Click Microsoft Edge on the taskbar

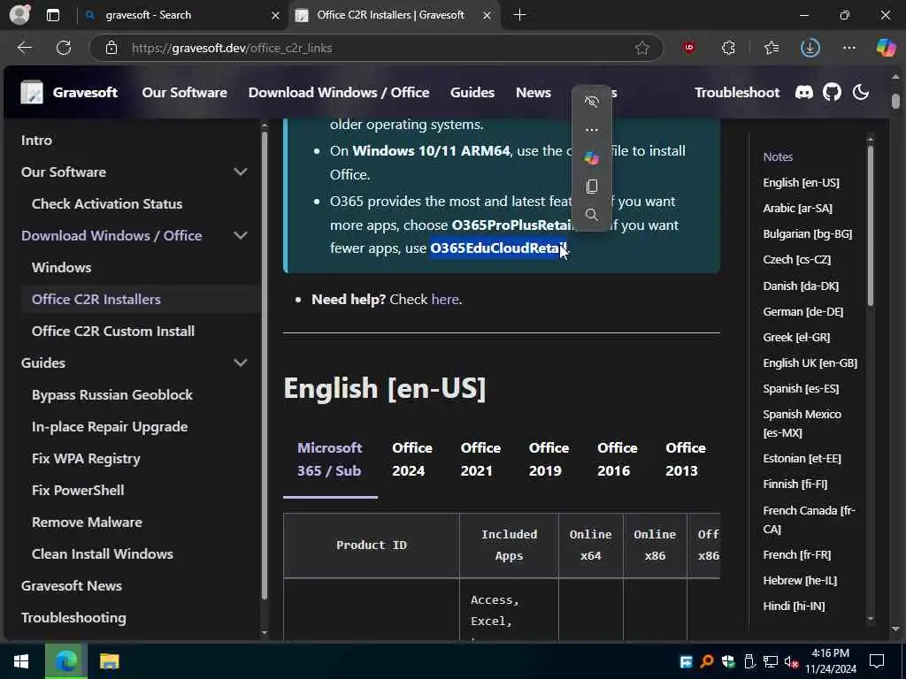point(65,661)
